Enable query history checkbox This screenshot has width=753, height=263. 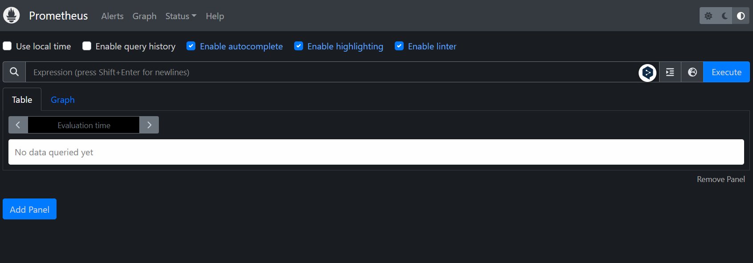pyautogui.click(x=87, y=46)
